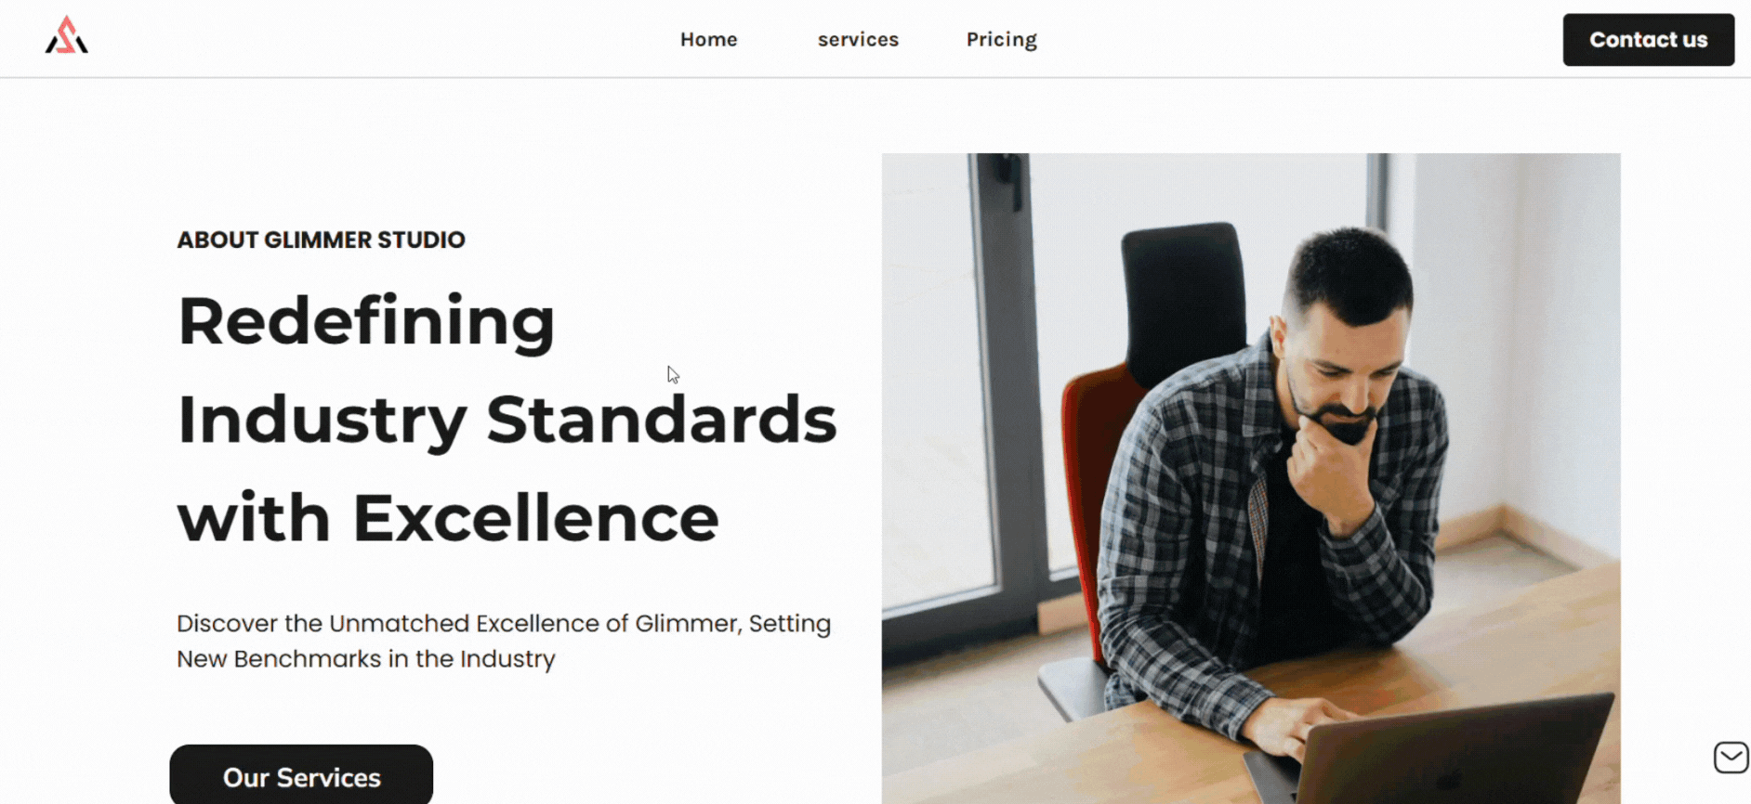The height and width of the screenshot is (804, 1751).
Task: Open the mail icon at page corner
Action: (1731, 758)
